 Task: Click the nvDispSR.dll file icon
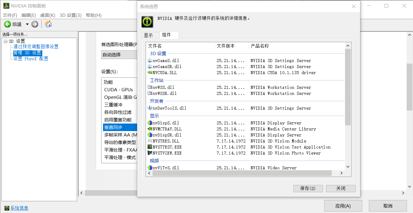[x=150, y=135]
